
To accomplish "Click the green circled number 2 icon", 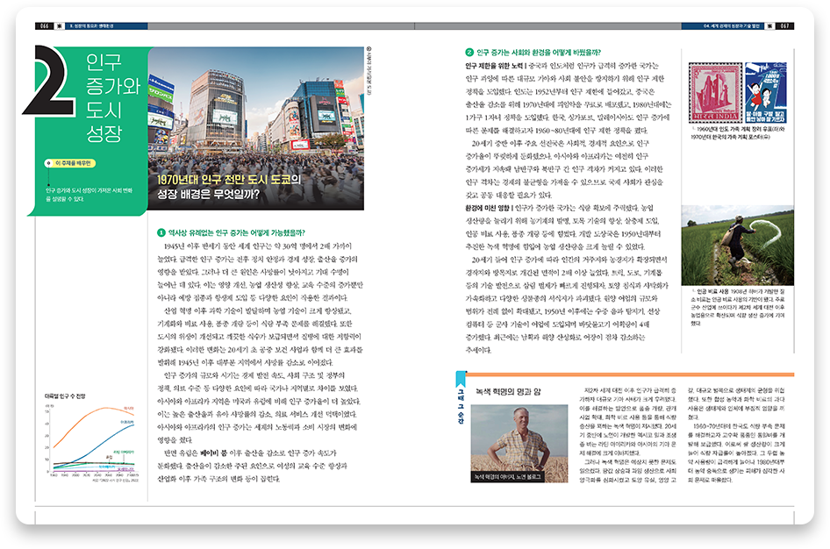I will [x=469, y=53].
